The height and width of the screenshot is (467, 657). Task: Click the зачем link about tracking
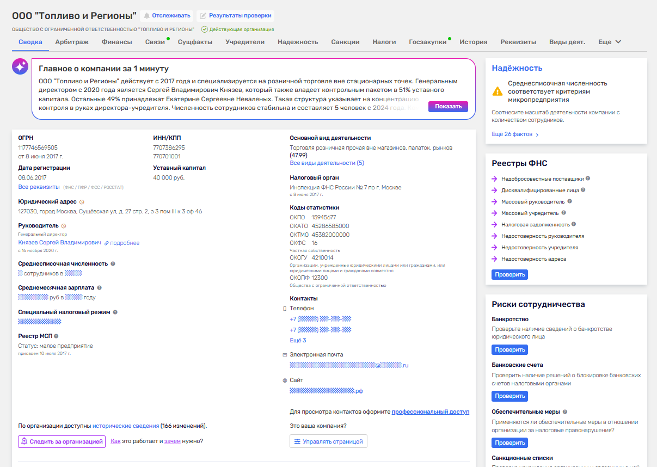(x=172, y=441)
